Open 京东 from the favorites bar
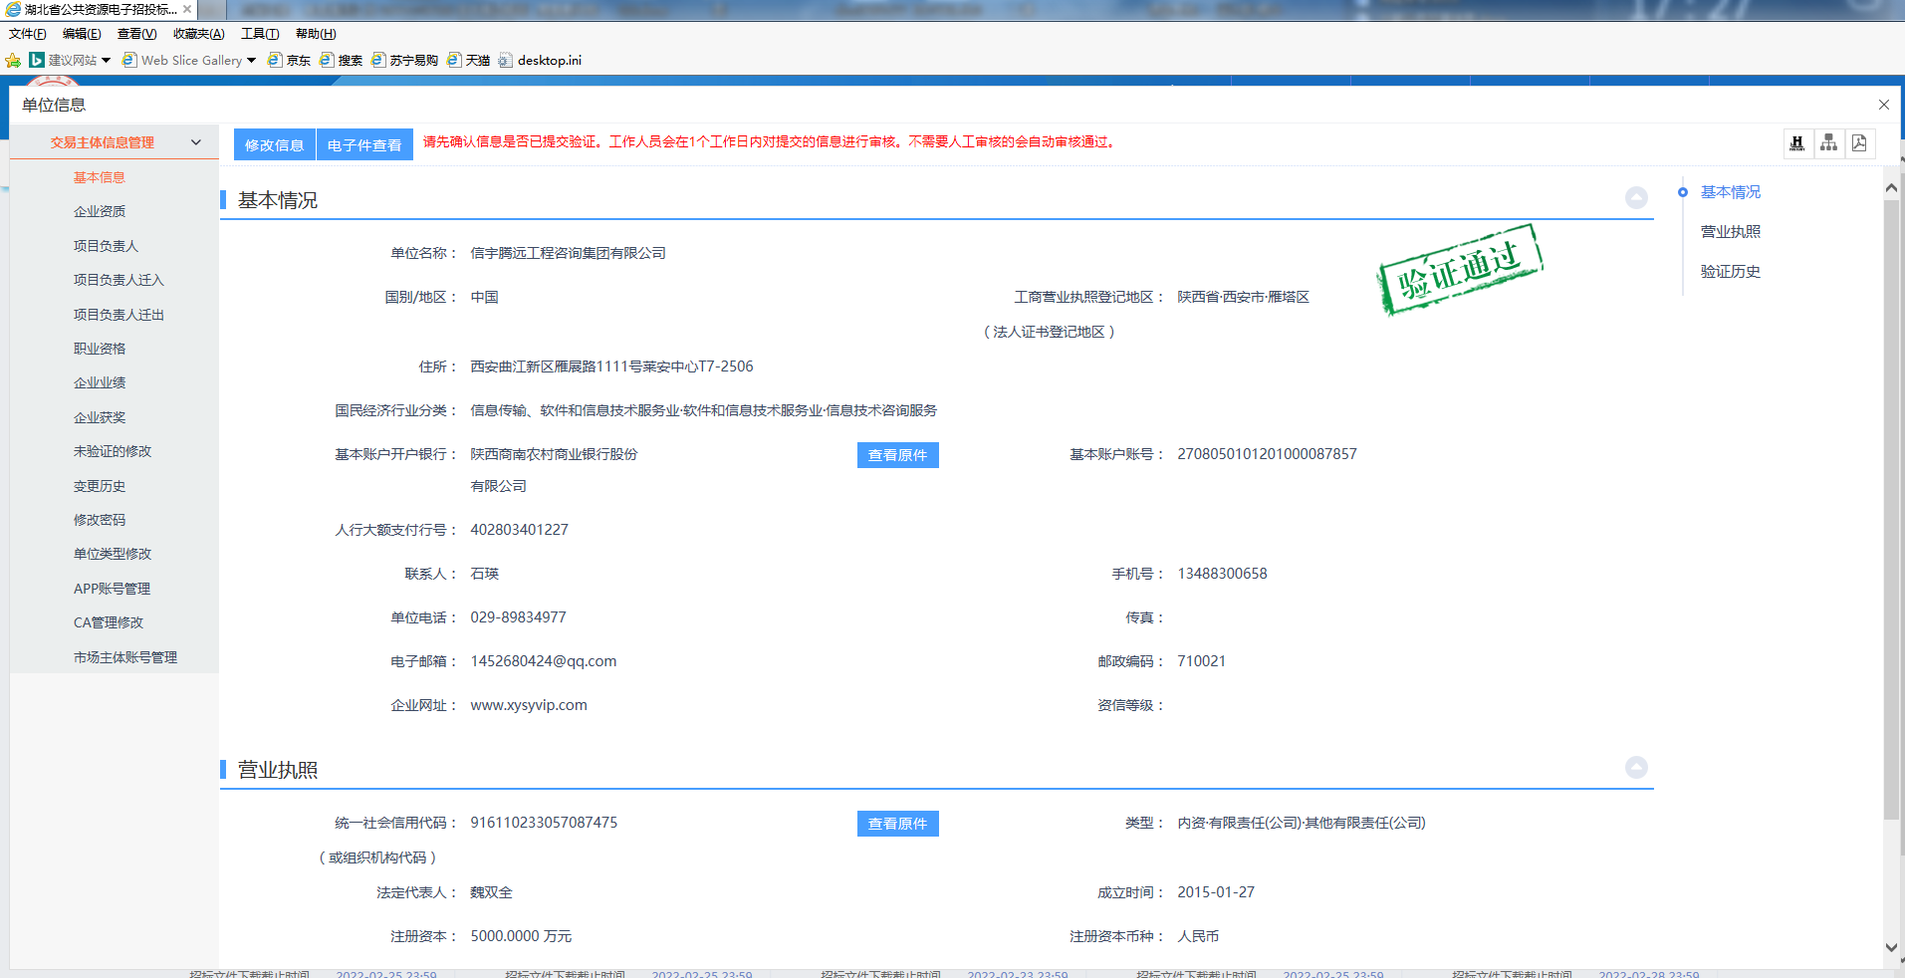Image resolution: width=1905 pixels, height=978 pixels. (289, 60)
